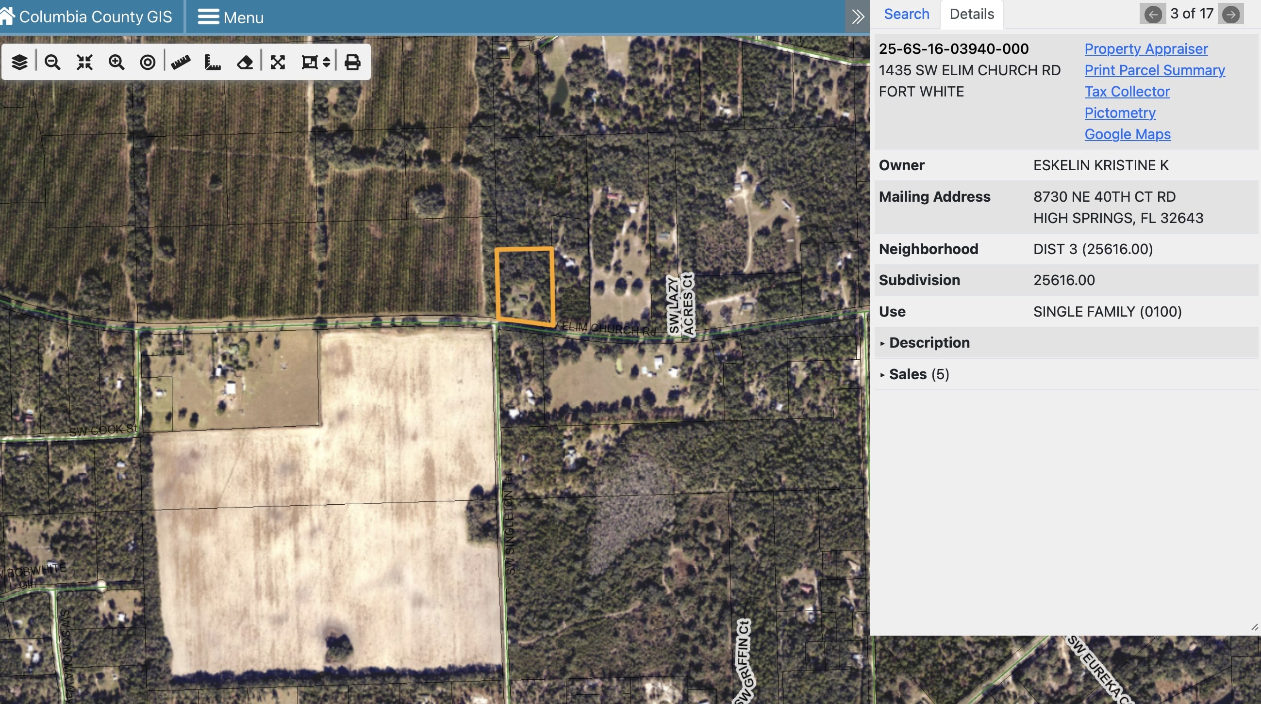Expand the Sales (5) section
The image size is (1261, 704).
coord(918,374)
